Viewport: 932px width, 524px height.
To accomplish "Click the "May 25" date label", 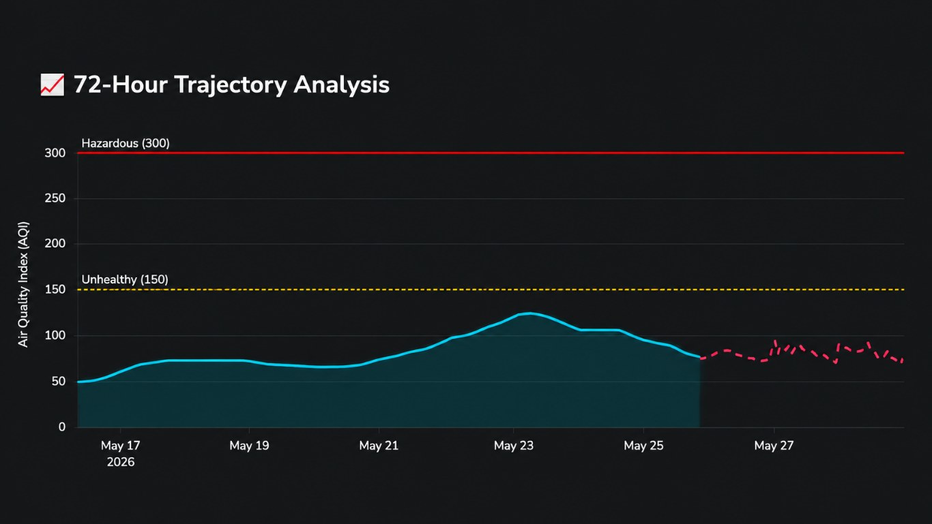I will coord(643,446).
